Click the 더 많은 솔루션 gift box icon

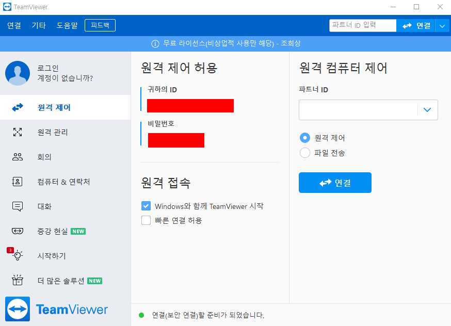18,280
